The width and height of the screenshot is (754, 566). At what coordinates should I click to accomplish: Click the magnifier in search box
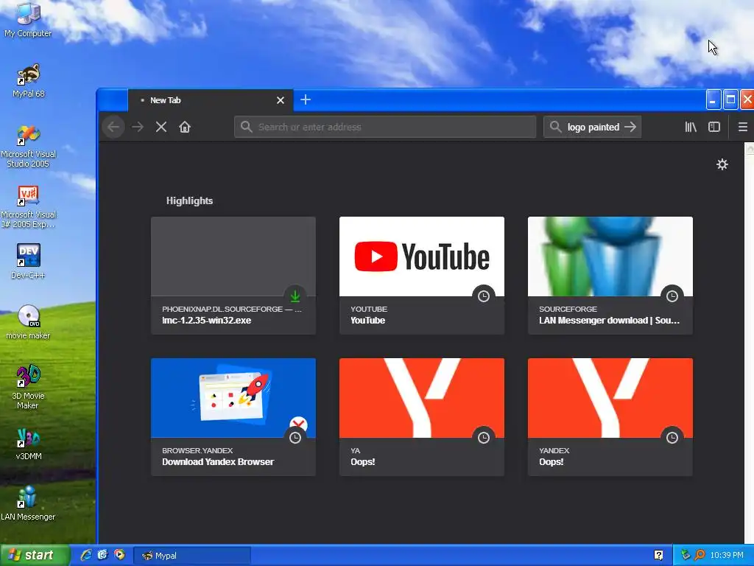(x=555, y=127)
